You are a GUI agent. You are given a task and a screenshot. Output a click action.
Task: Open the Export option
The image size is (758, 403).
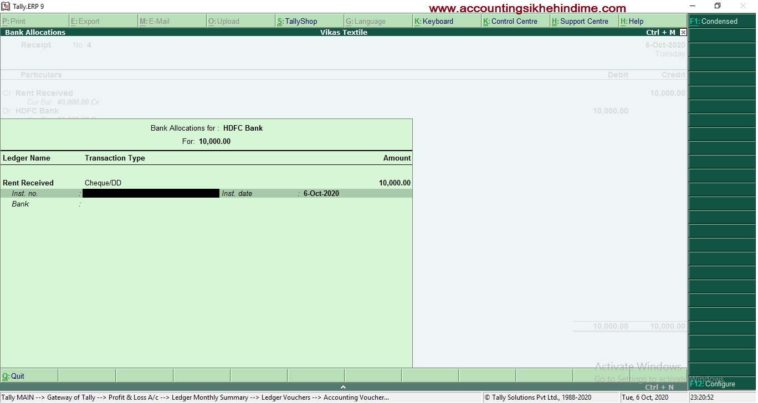coord(103,21)
